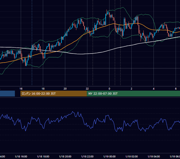Viewport: 180px width, 159px height.
Task: Click the 1/19 02:00 time label
Action: tap(132, 157)
